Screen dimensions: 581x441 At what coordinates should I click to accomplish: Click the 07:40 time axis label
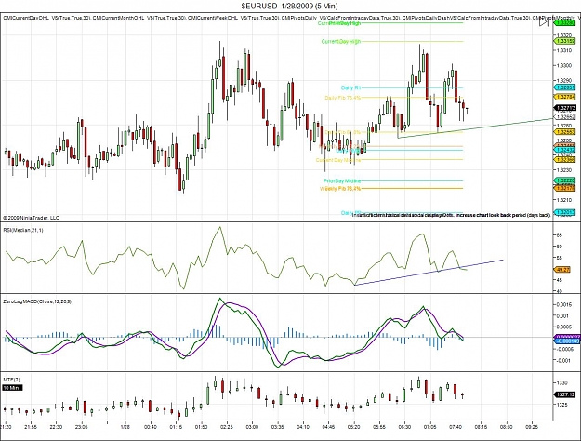456,427
